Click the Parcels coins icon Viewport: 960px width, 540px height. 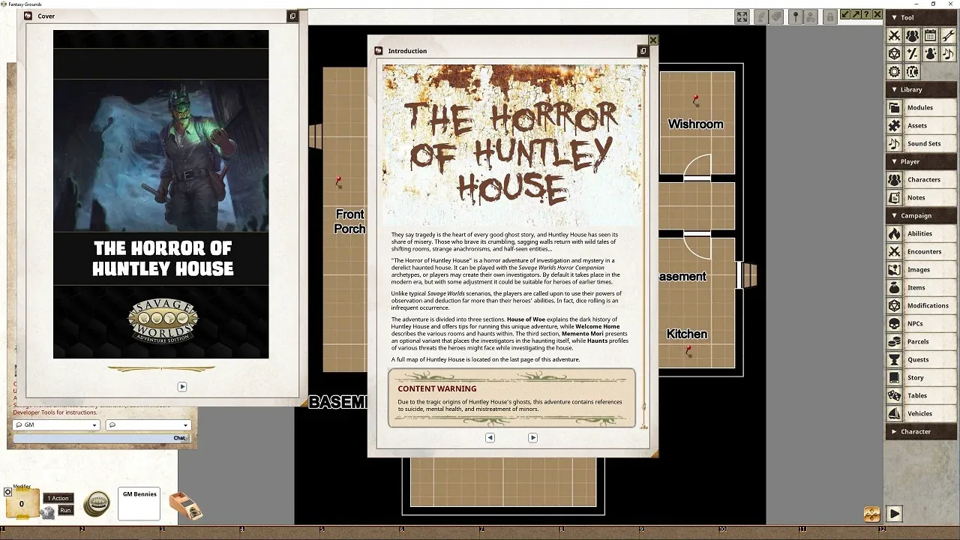(894, 341)
